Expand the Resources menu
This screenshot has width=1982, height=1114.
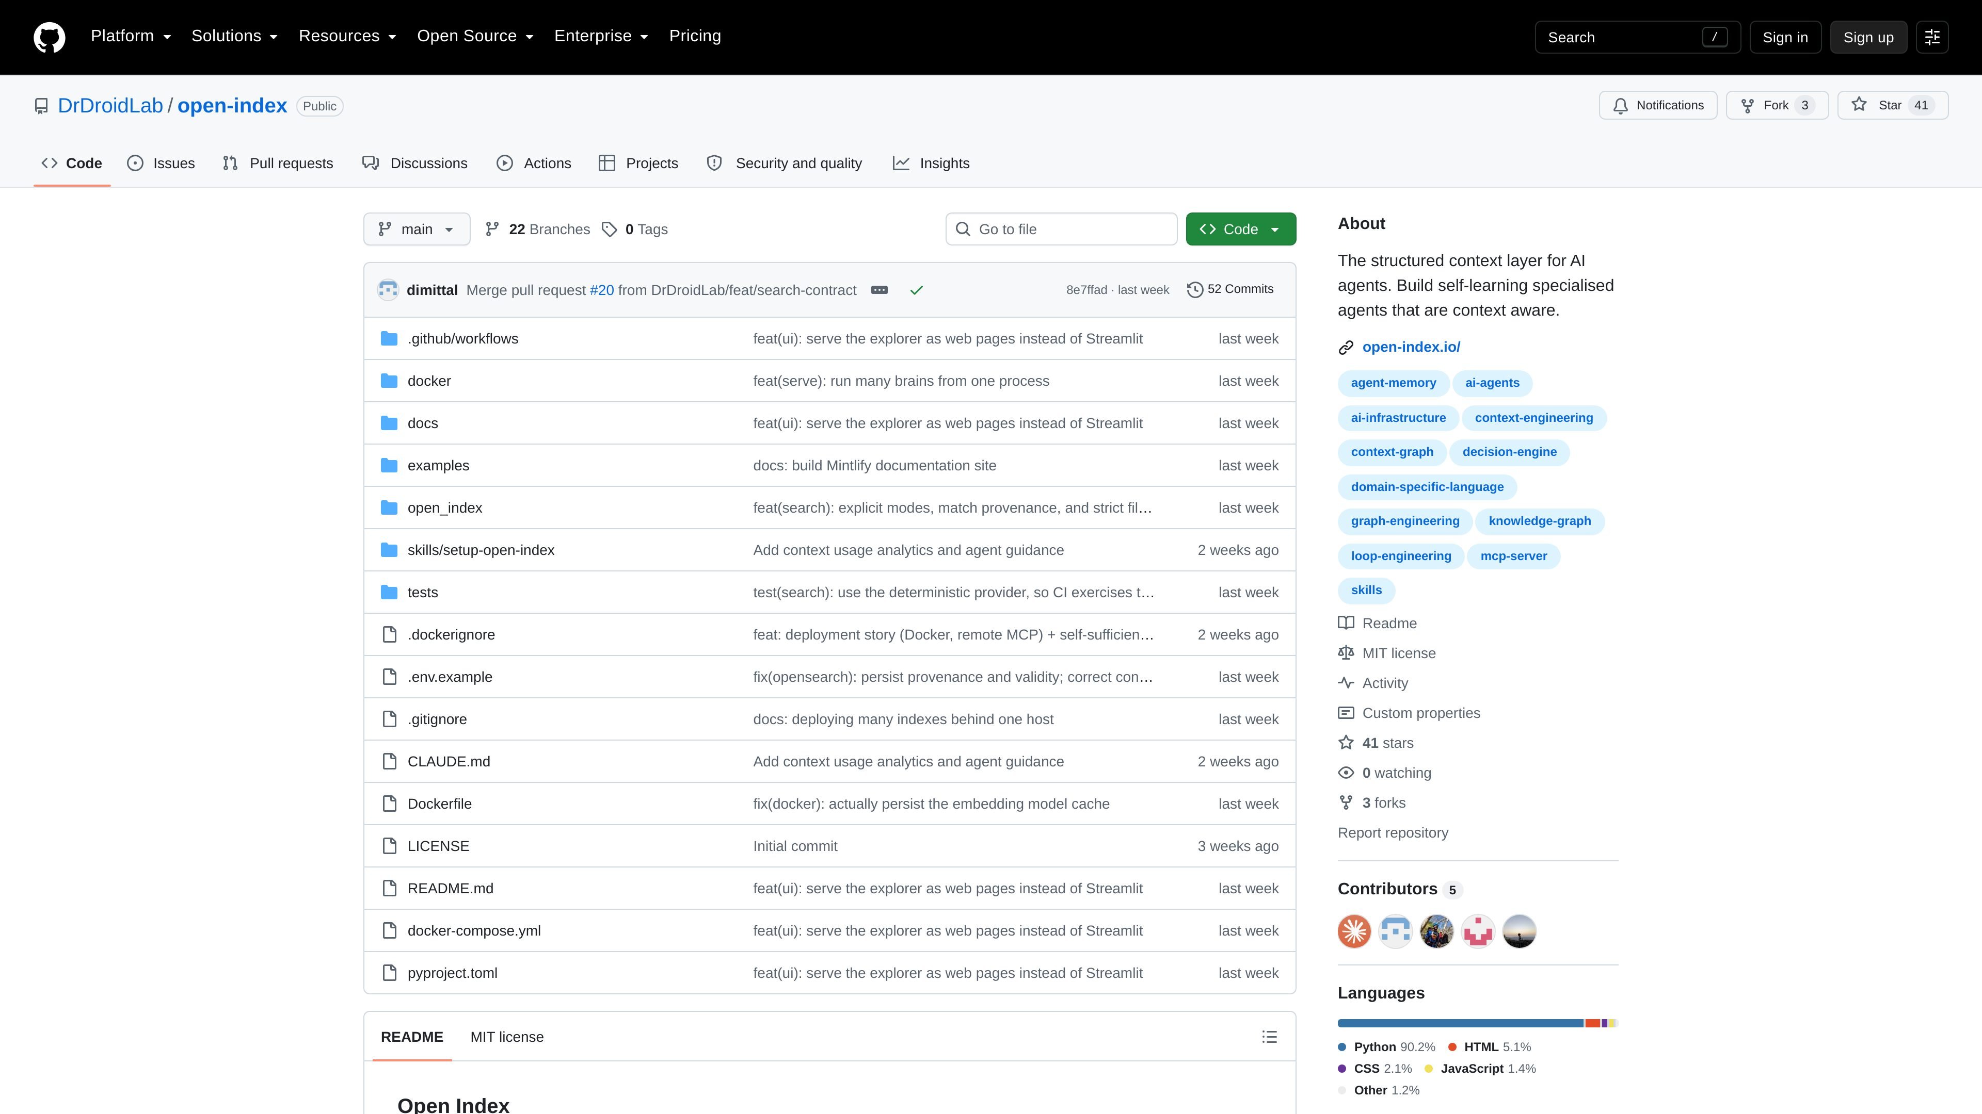point(348,36)
